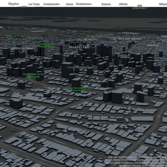Click Parque Monumento a La Maria Mulata label
Viewport: 167px width, 167px height.
point(78,89)
